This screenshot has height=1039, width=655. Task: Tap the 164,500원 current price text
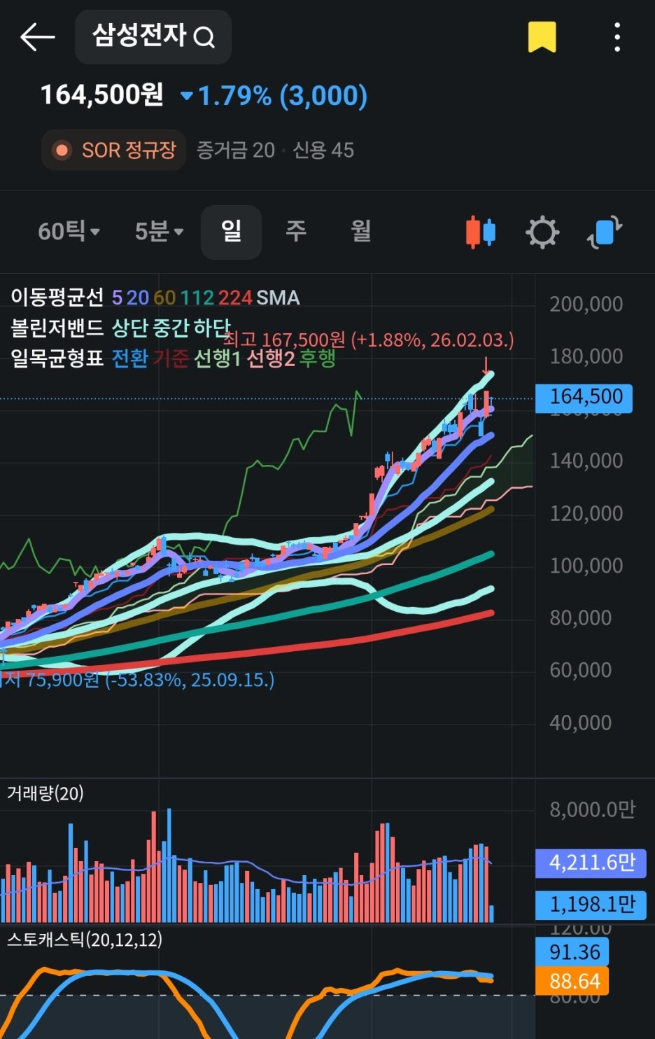click(x=102, y=95)
